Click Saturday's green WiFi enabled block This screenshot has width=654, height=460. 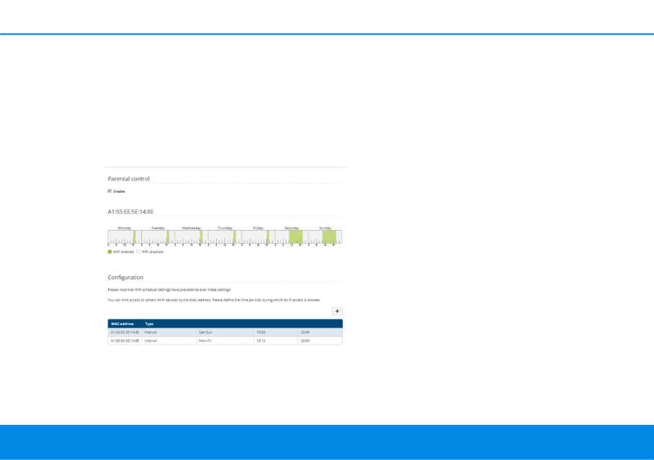tap(296, 237)
